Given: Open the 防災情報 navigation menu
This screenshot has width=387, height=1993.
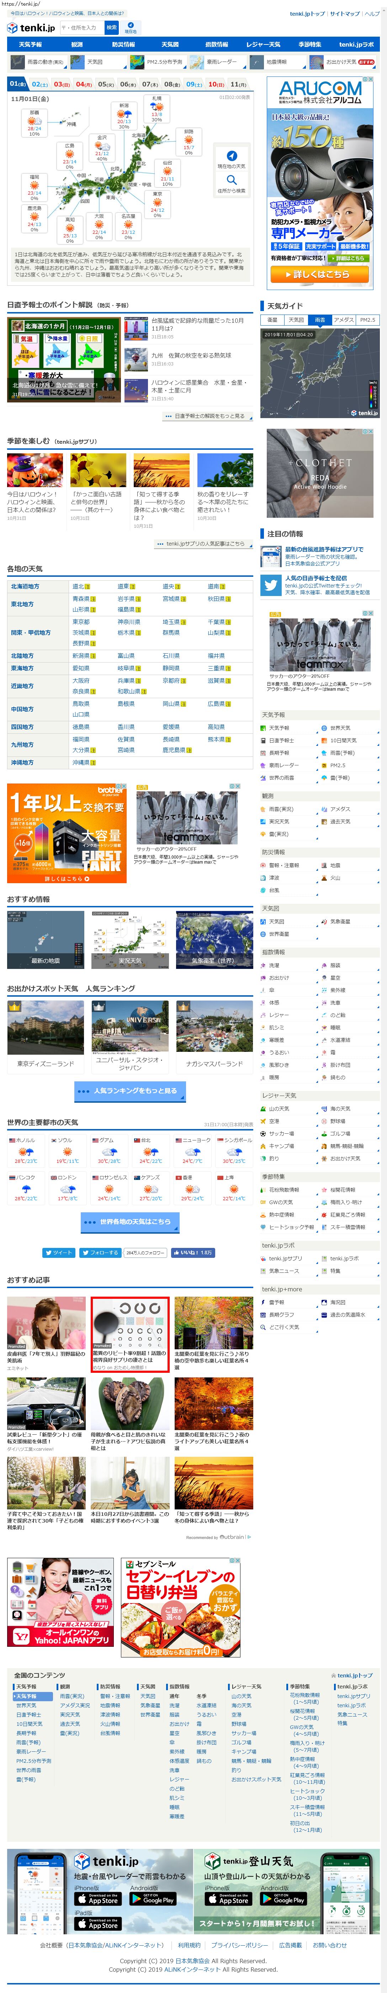Looking at the screenshot, I should (124, 45).
